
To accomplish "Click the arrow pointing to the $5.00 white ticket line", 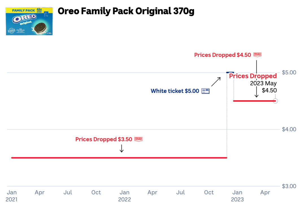I will tap(216, 81).
